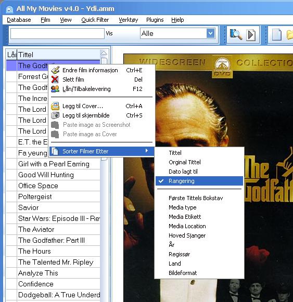Sort films by Media type

tap(199, 207)
